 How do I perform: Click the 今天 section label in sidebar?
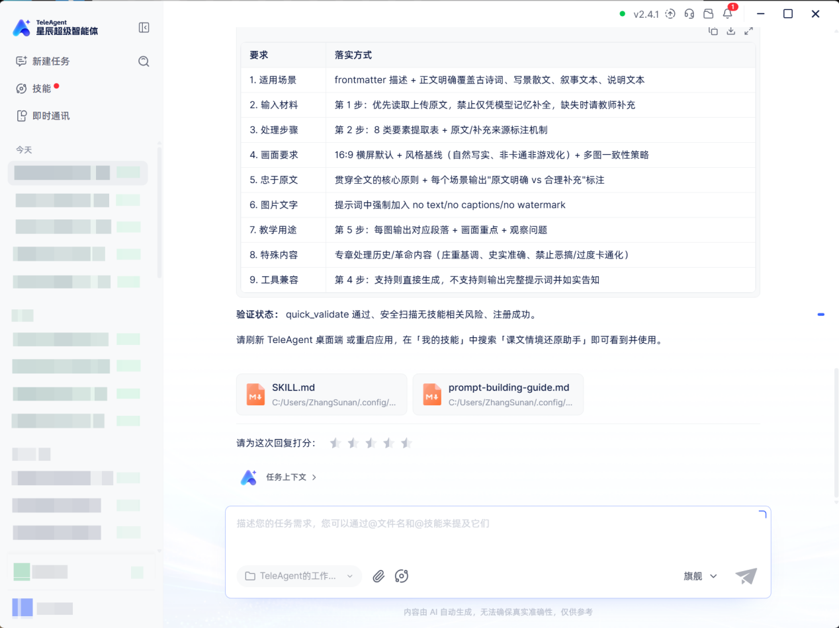click(24, 150)
